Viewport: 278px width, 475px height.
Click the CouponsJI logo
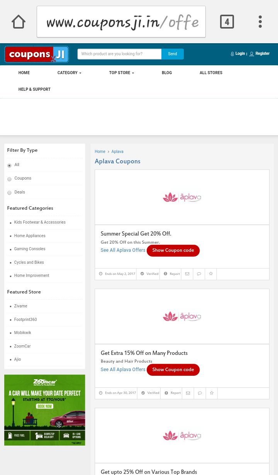tap(37, 54)
